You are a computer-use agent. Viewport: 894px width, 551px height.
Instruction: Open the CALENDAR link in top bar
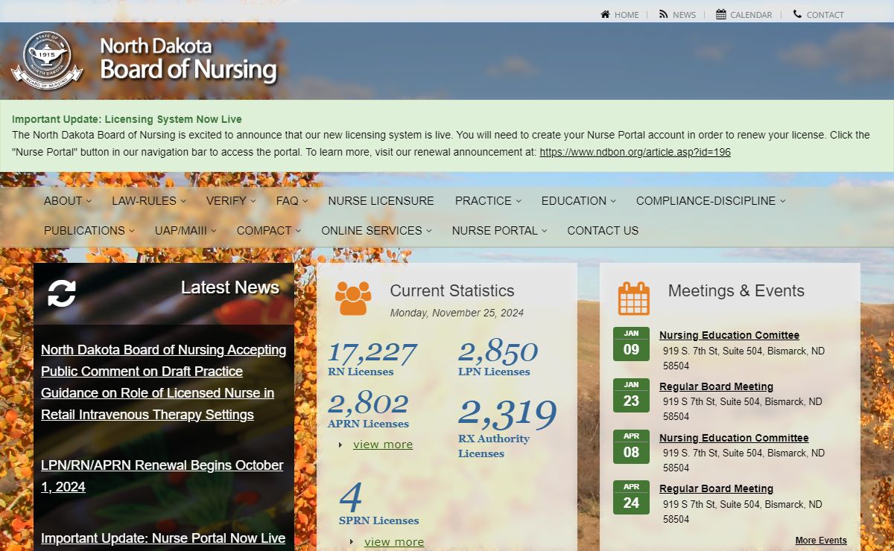click(x=751, y=15)
